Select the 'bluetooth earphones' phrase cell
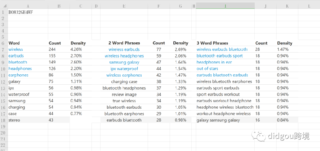Image resolution: width=320 pixels, height=151 pixels. point(124,114)
